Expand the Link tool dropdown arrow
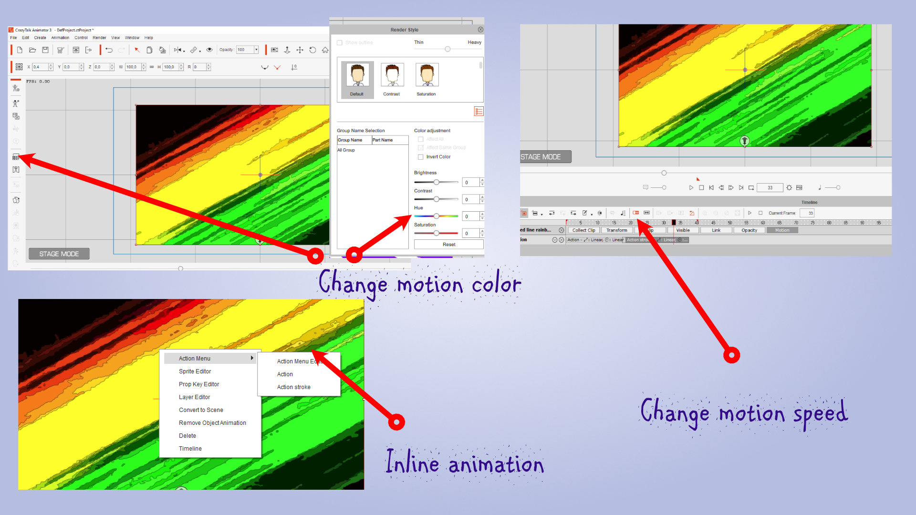The width and height of the screenshot is (916, 515). [200, 51]
